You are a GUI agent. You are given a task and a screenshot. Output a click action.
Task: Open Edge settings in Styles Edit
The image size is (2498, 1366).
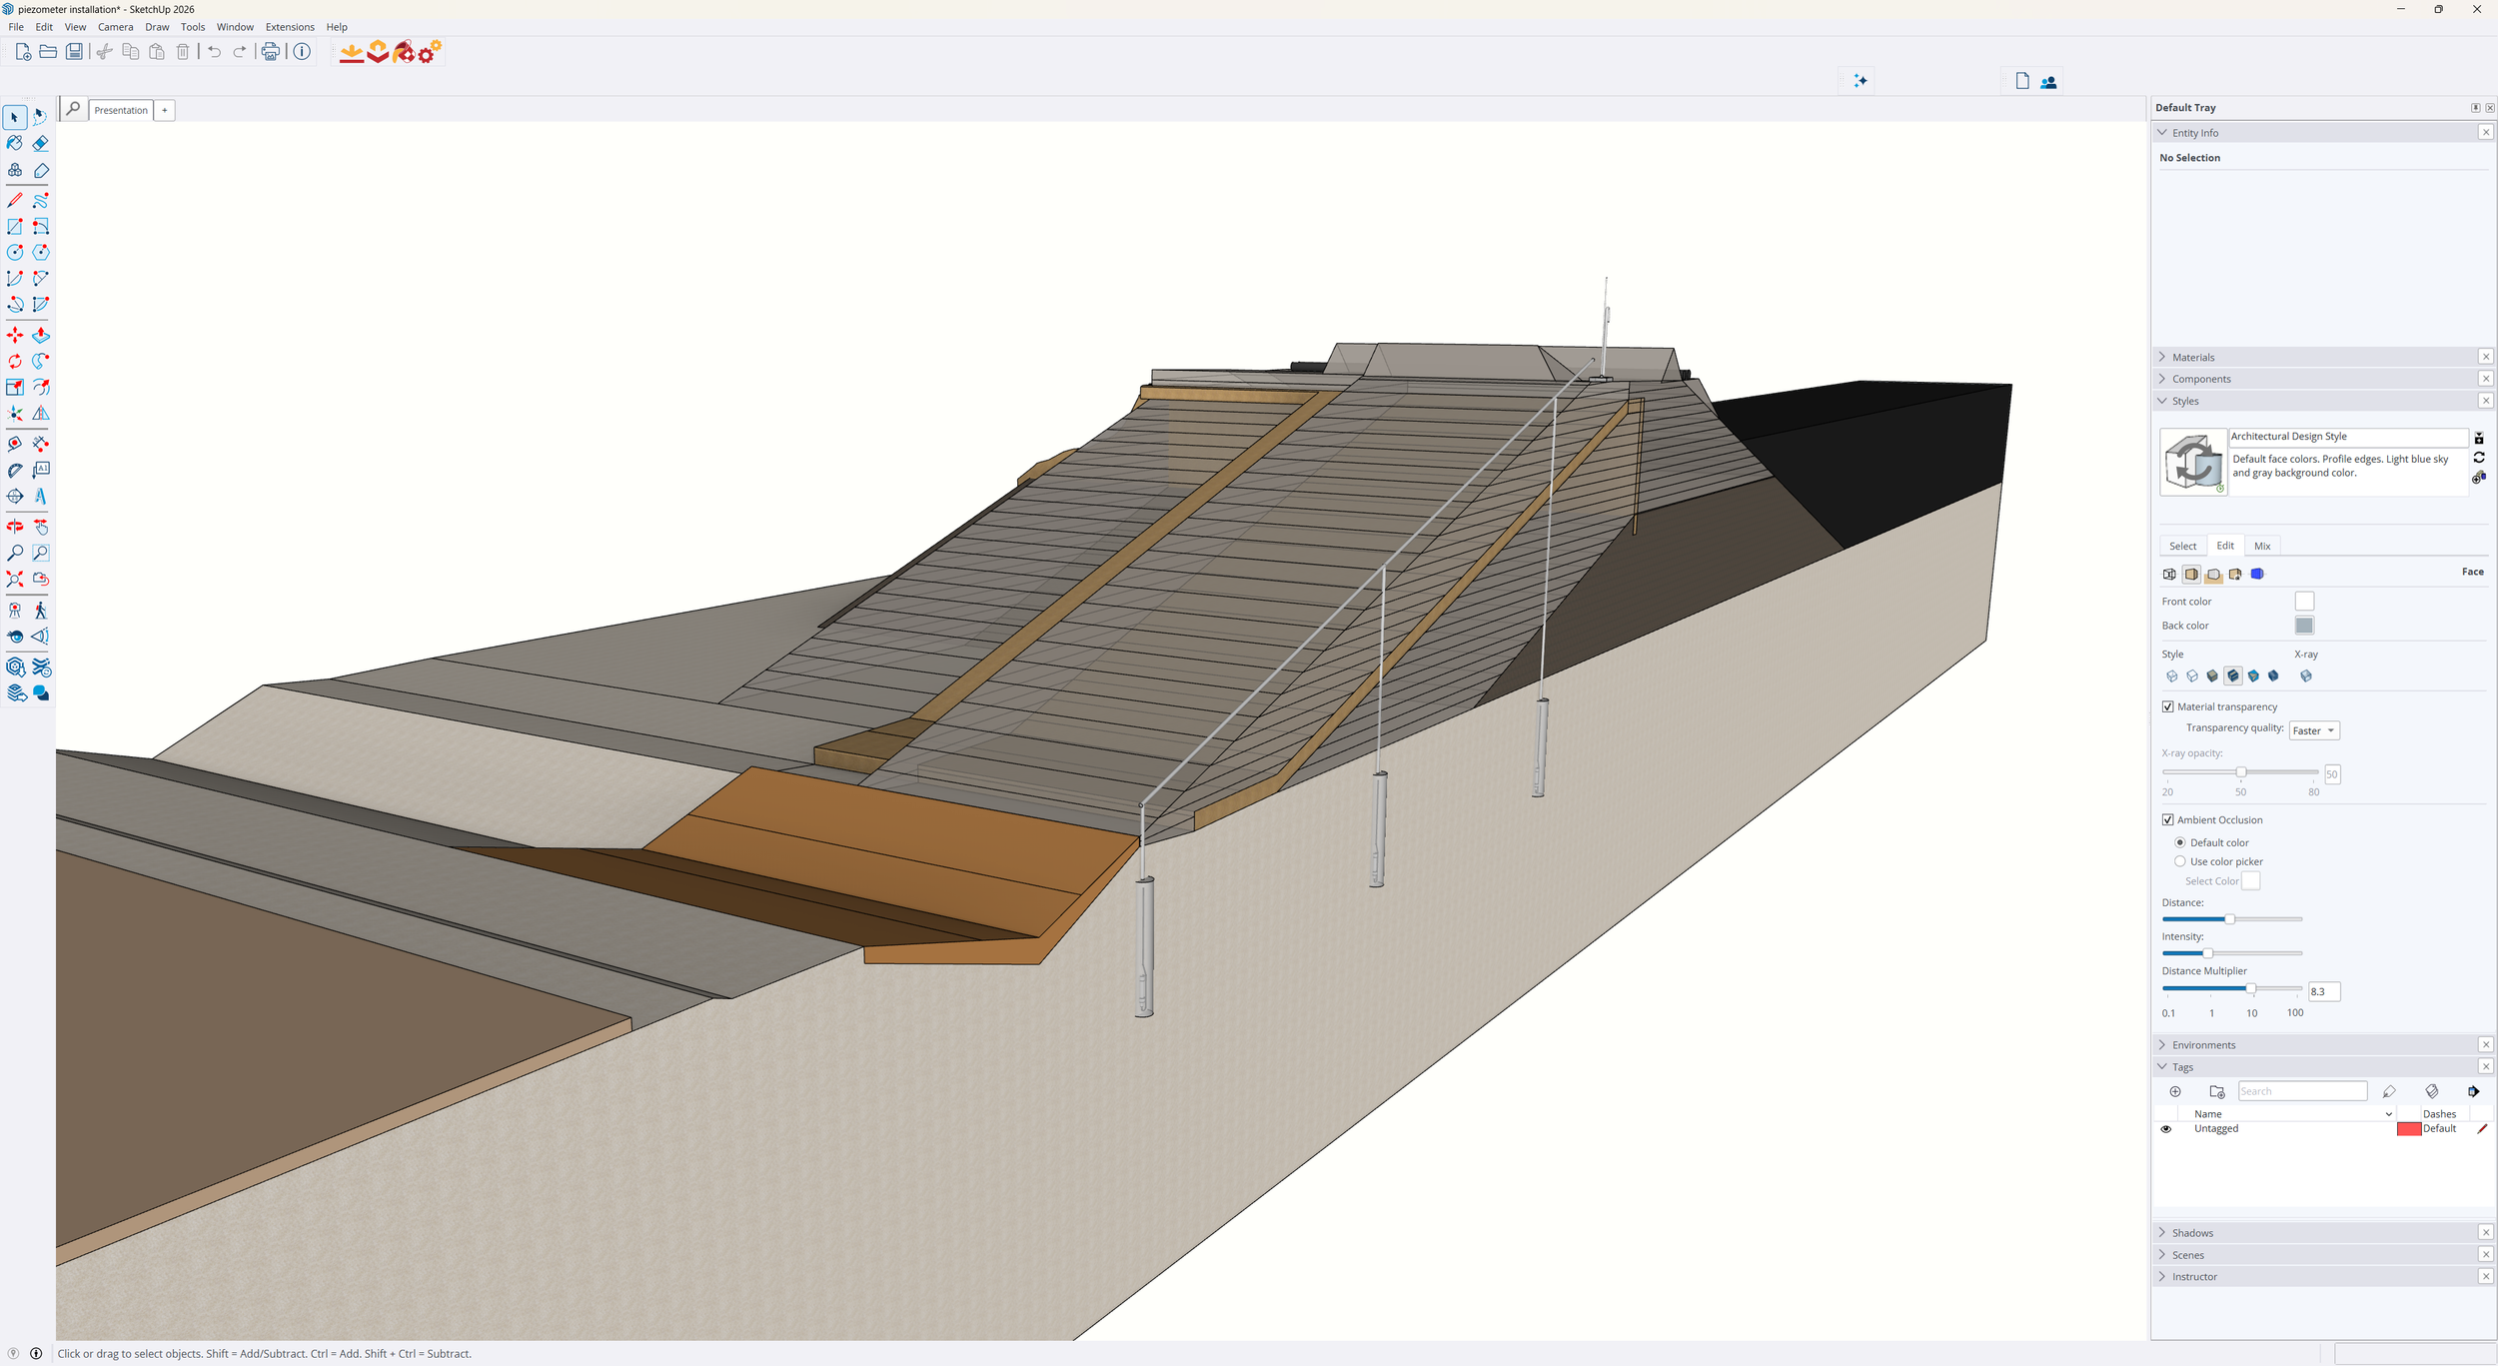pyautogui.click(x=2169, y=575)
